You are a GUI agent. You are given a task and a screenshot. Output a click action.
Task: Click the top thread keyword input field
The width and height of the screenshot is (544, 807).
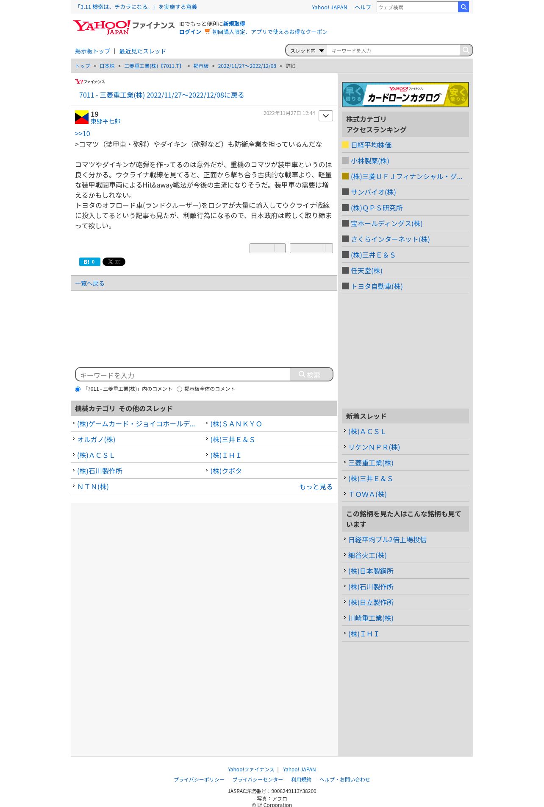[393, 50]
